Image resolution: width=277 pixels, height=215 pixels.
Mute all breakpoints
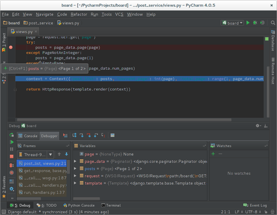[x=12, y=173]
